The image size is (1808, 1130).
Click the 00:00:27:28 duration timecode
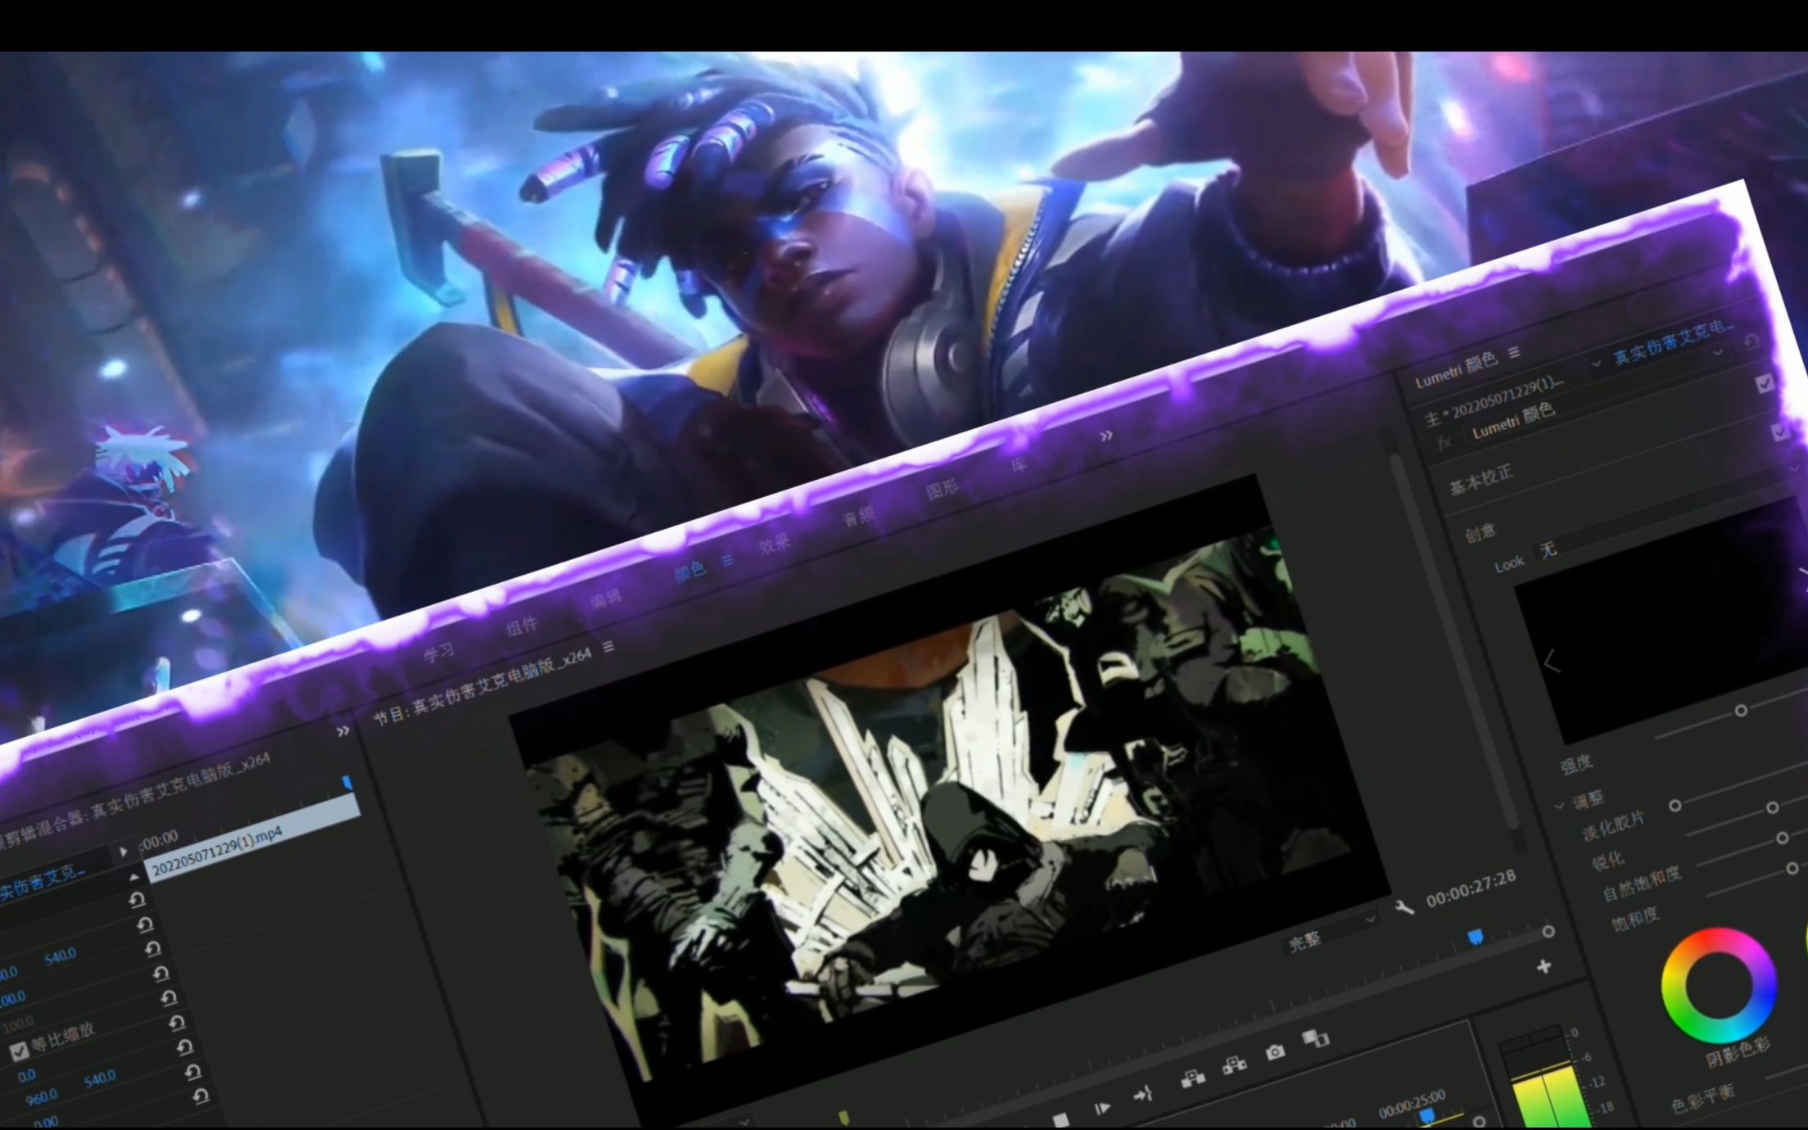tap(1471, 888)
